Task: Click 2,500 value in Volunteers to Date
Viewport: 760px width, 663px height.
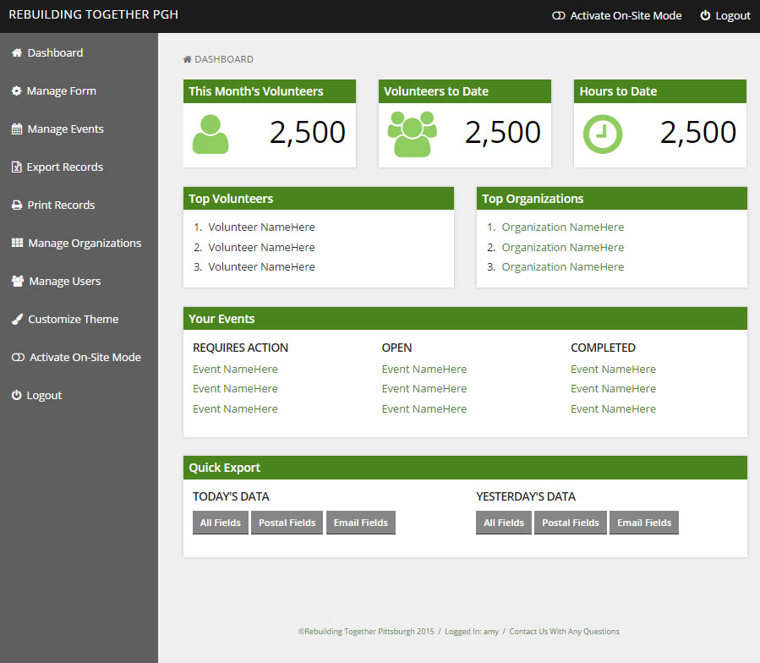Action: coord(503,133)
